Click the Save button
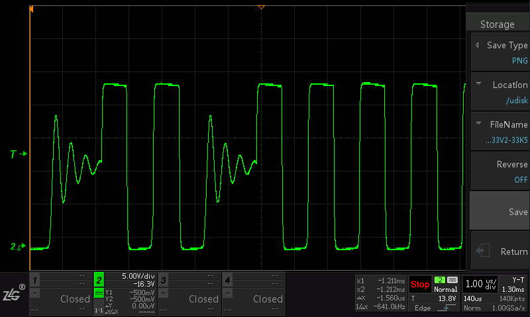The height and width of the screenshot is (317, 530). [x=500, y=211]
